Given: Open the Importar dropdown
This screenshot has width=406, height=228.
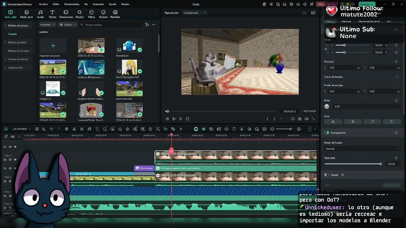Looking at the screenshot, I should click(48, 25).
